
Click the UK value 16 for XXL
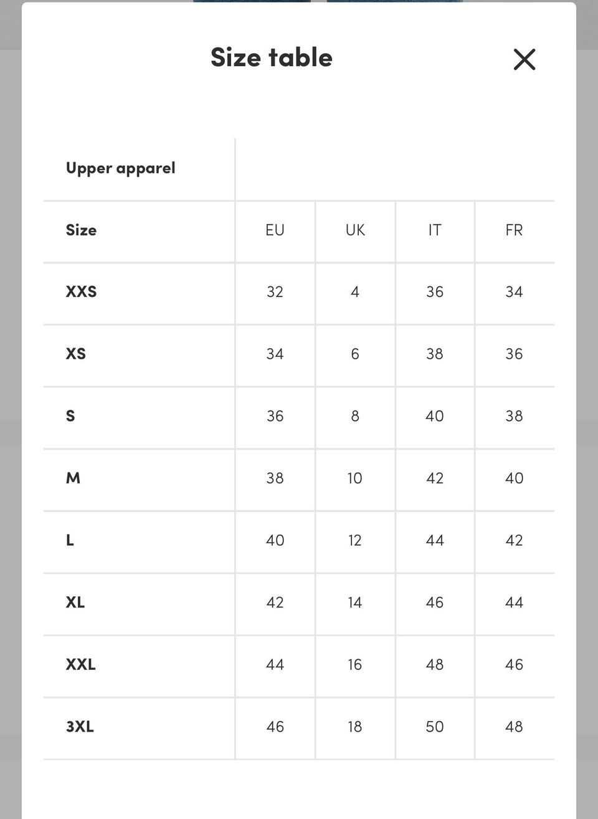tap(355, 664)
